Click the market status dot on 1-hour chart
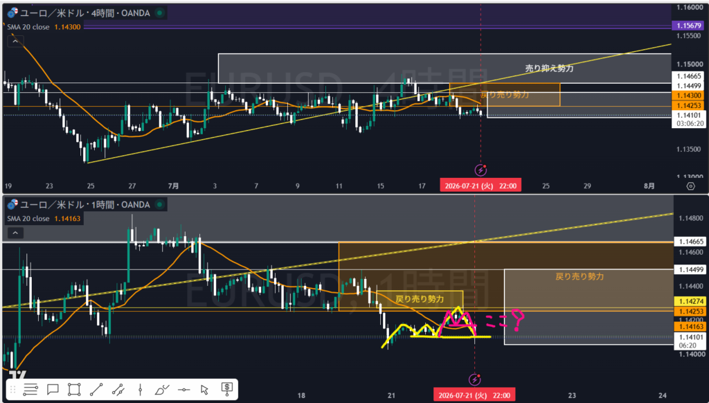Screen dimensions: 709x403 tap(160, 204)
